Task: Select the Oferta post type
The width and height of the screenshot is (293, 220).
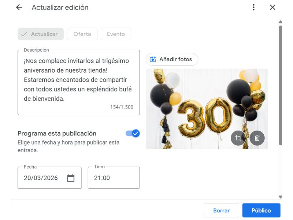Action: point(82,34)
